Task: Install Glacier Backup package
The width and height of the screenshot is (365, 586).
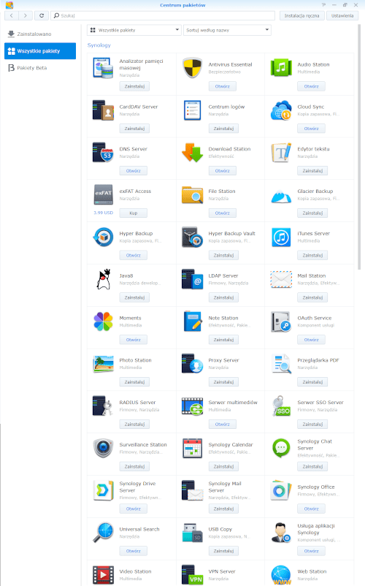Action: click(312, 213)
